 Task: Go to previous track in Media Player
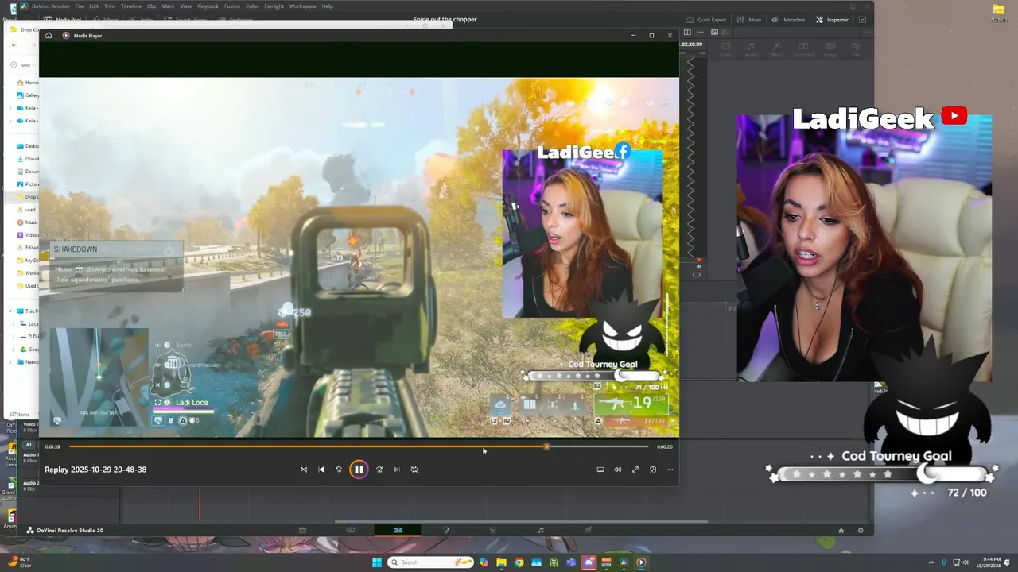coord(321,470)
